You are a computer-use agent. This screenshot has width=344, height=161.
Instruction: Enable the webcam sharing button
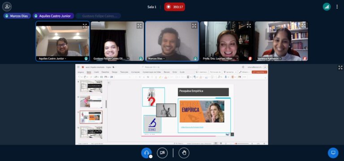[162, 153]
